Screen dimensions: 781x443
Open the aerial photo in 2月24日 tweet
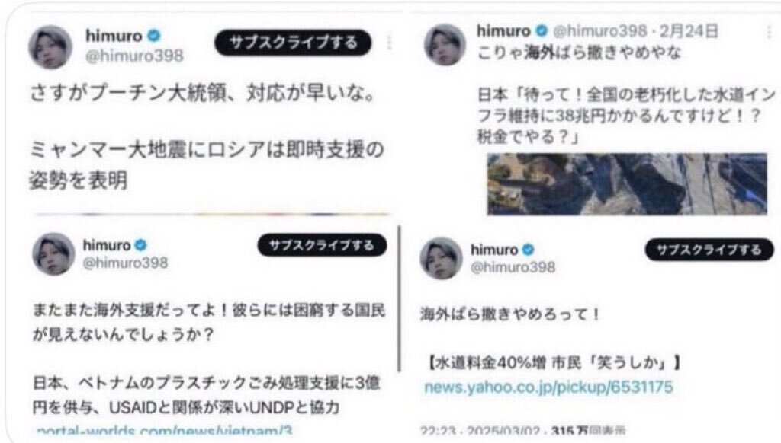627,184
